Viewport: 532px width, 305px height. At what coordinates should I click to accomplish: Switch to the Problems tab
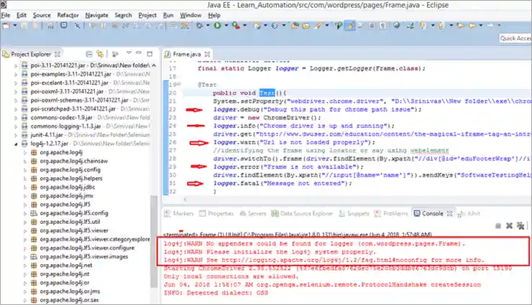click(x=395, y=213)
